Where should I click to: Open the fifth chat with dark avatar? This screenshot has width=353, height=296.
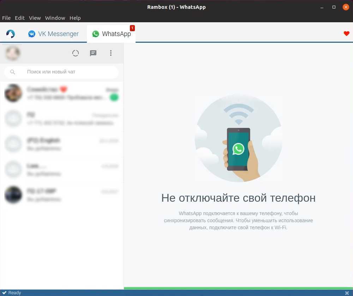pyautogui.click(x=62, y=195)
